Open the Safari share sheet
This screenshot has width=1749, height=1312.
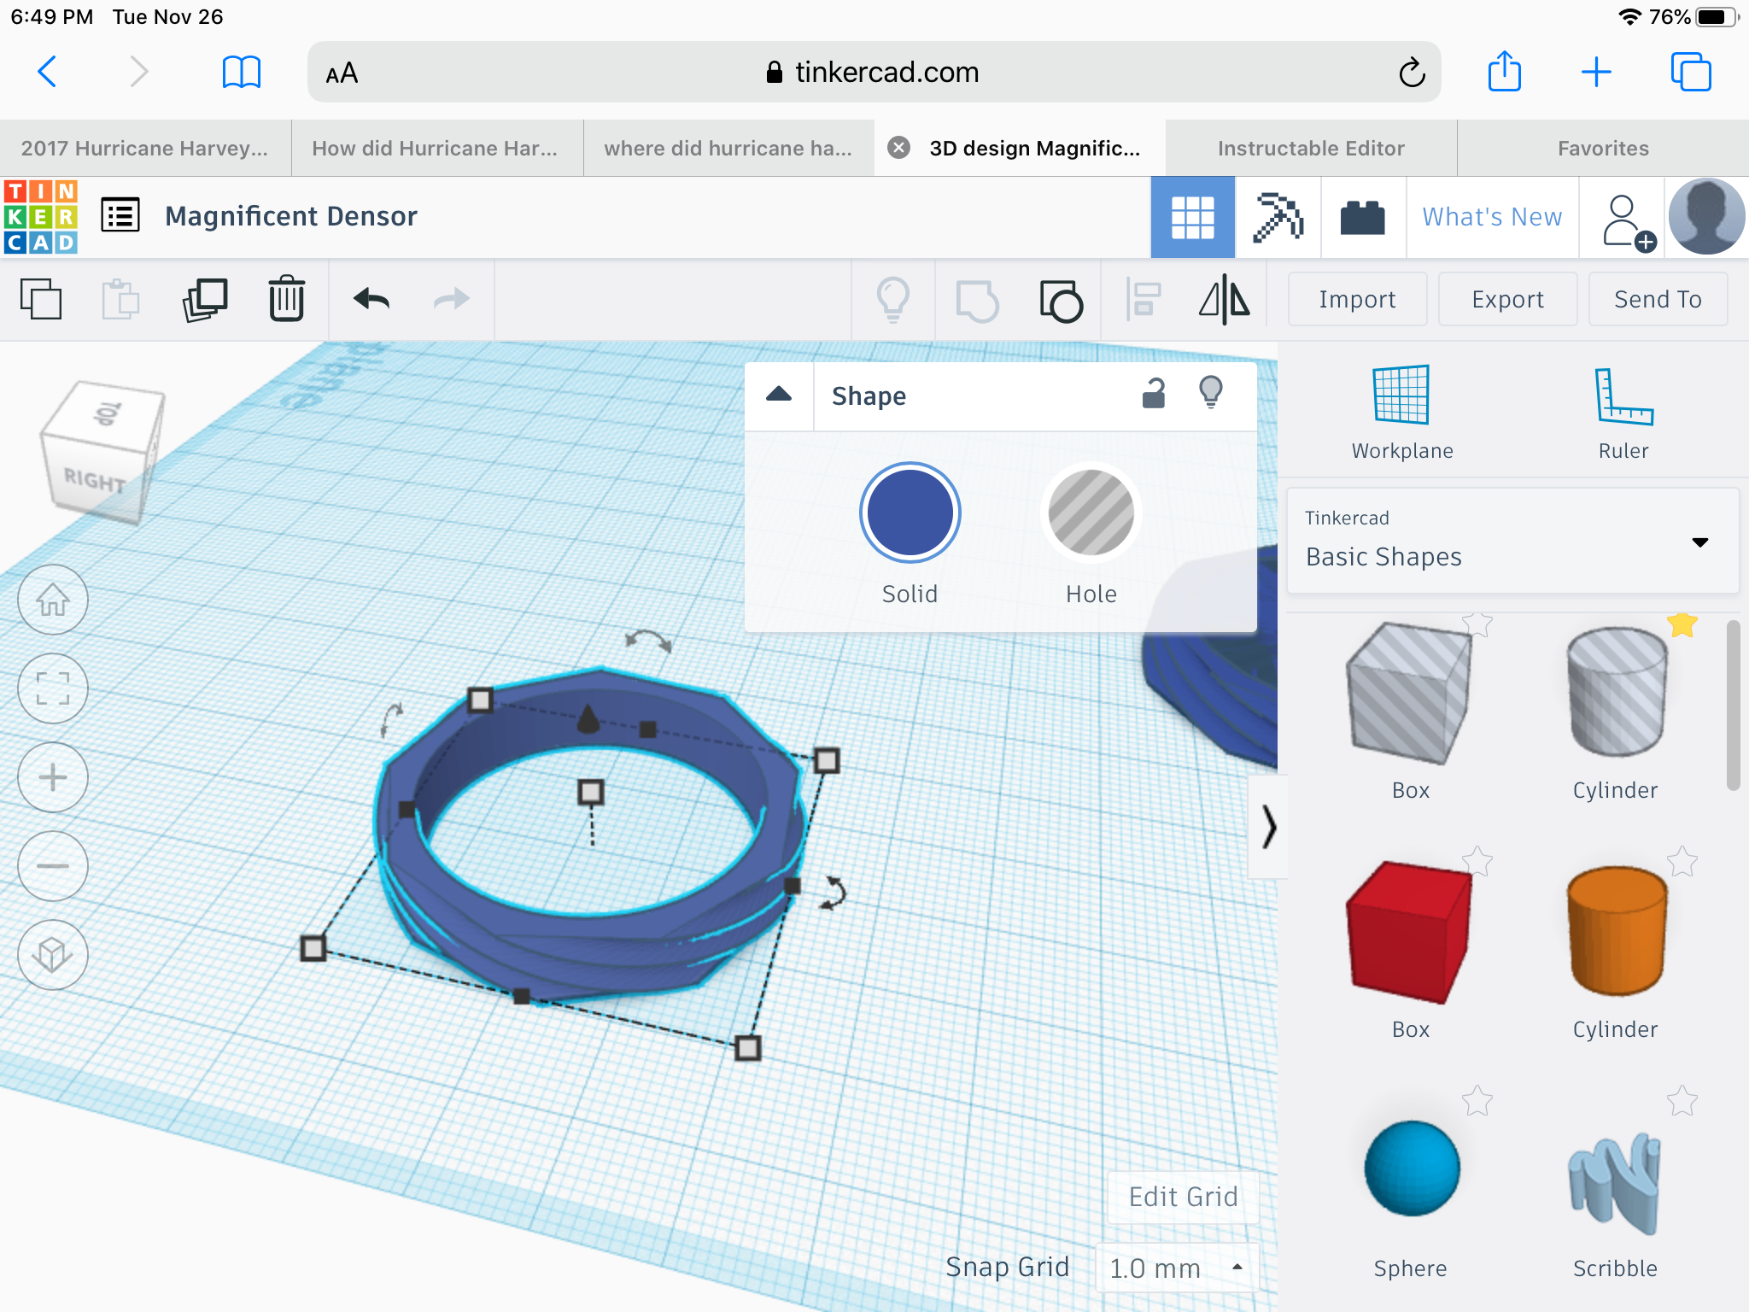tap(1505, 70)
